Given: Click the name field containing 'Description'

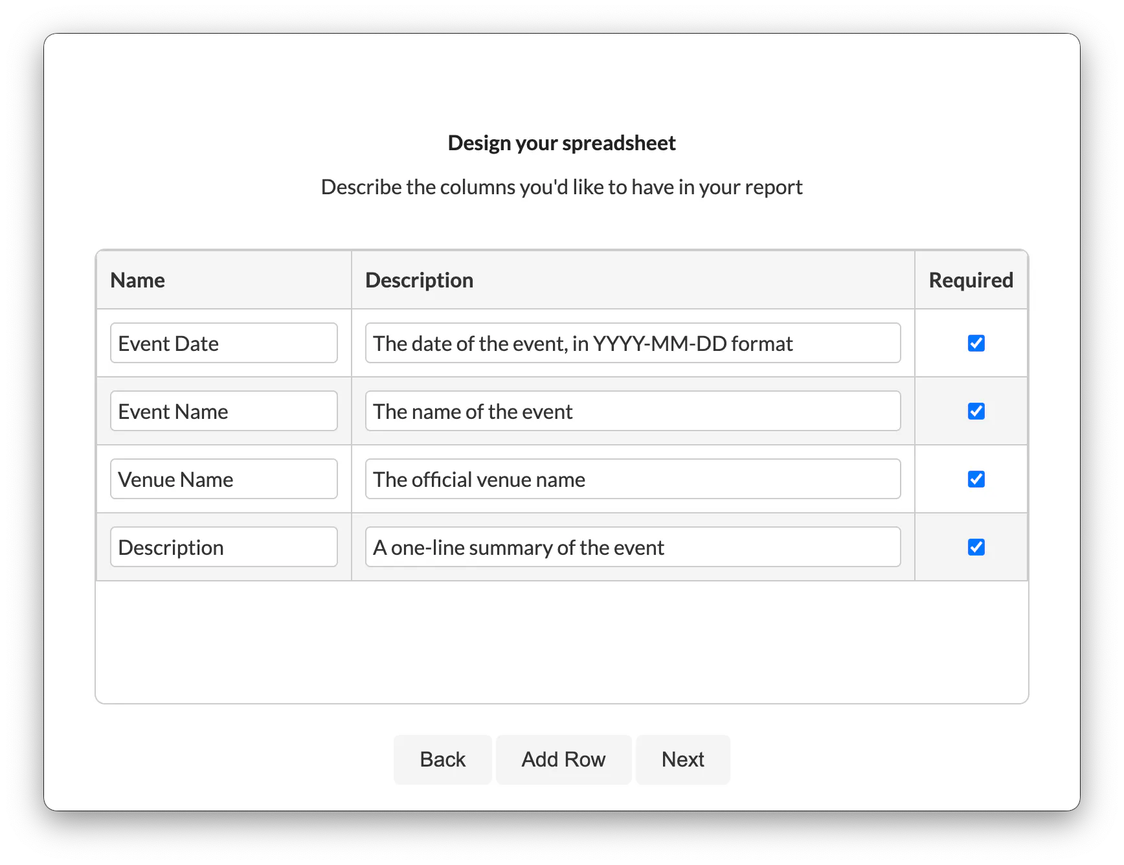Looking at the screenshot, I should [224, 547].
